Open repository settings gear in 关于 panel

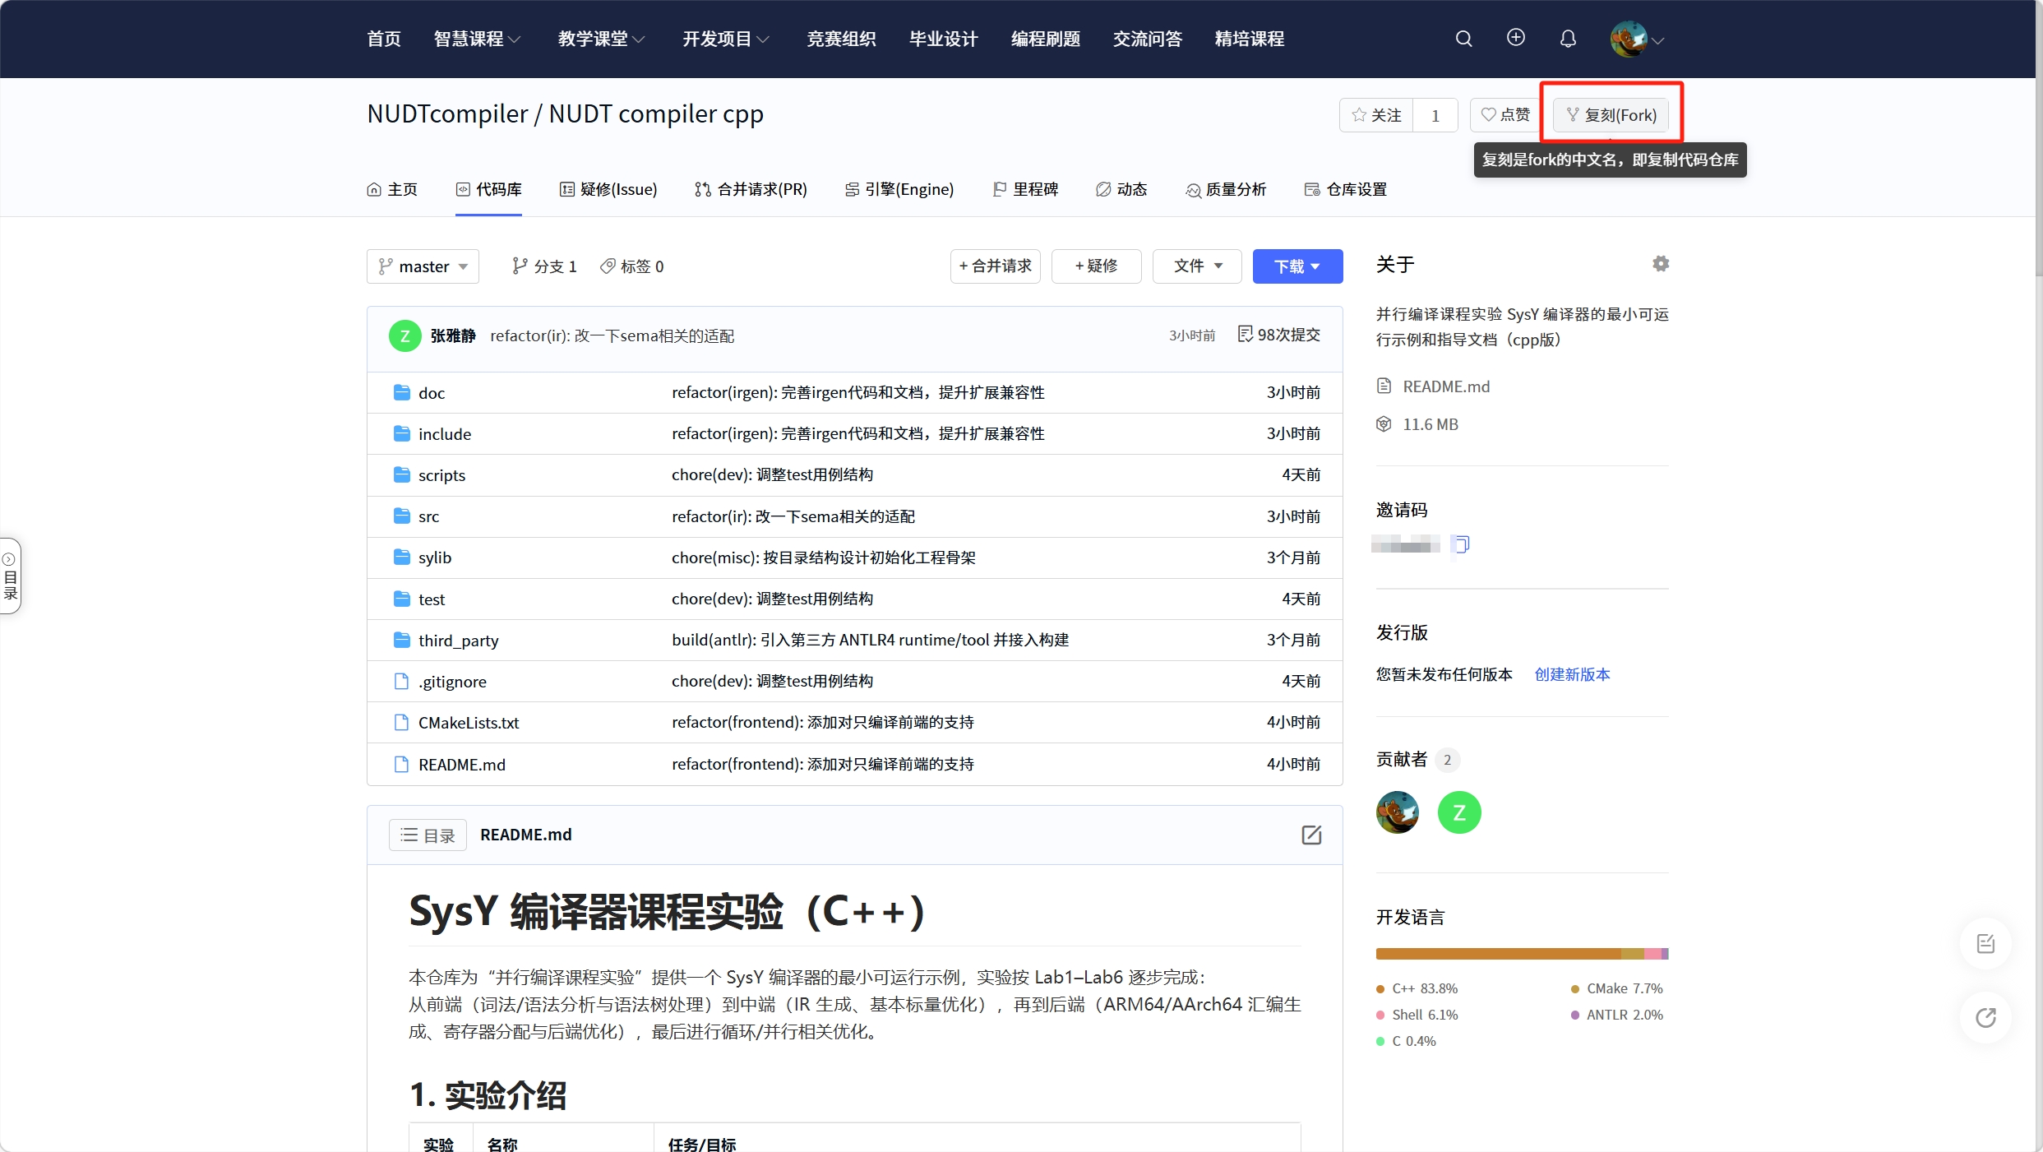click(1660, 263)
